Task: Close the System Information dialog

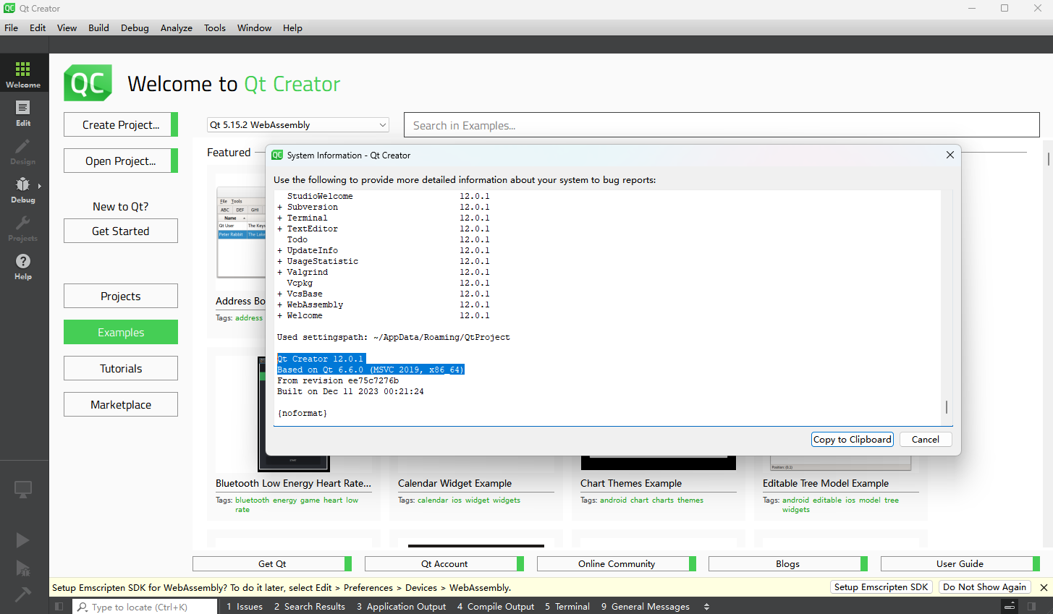Action: pos(950,155)
